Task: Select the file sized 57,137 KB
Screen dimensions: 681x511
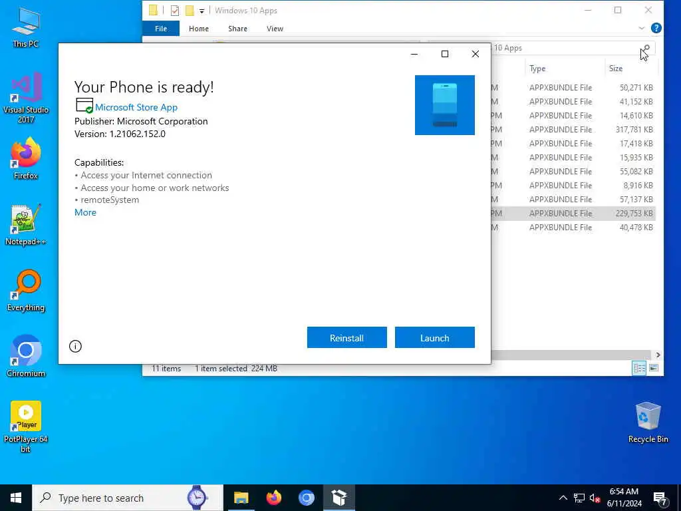Action: click(x=573, y=200)
